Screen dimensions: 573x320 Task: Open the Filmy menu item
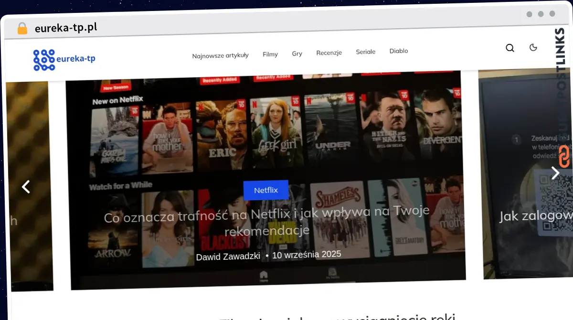point(270,54)
